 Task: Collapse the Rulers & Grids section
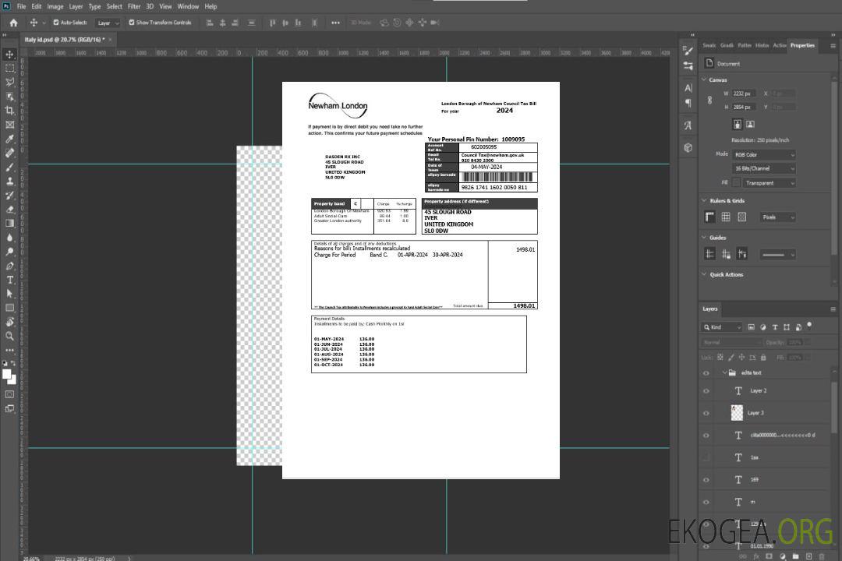[704, 201]
